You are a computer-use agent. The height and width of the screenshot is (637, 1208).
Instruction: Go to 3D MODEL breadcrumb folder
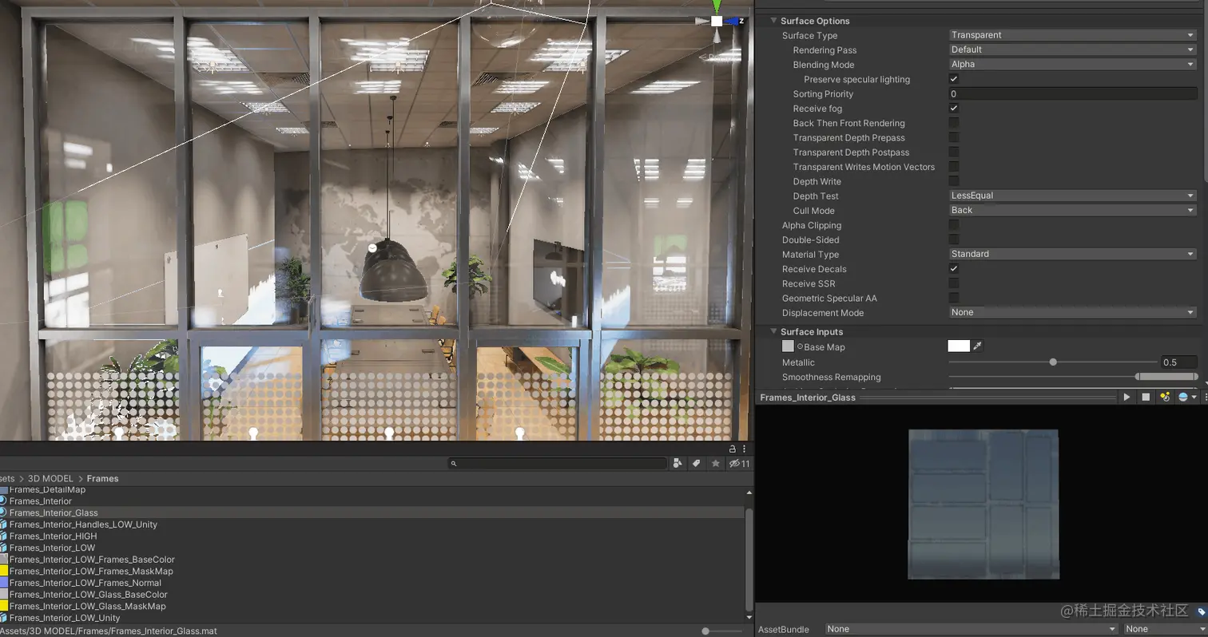point(50,478)
